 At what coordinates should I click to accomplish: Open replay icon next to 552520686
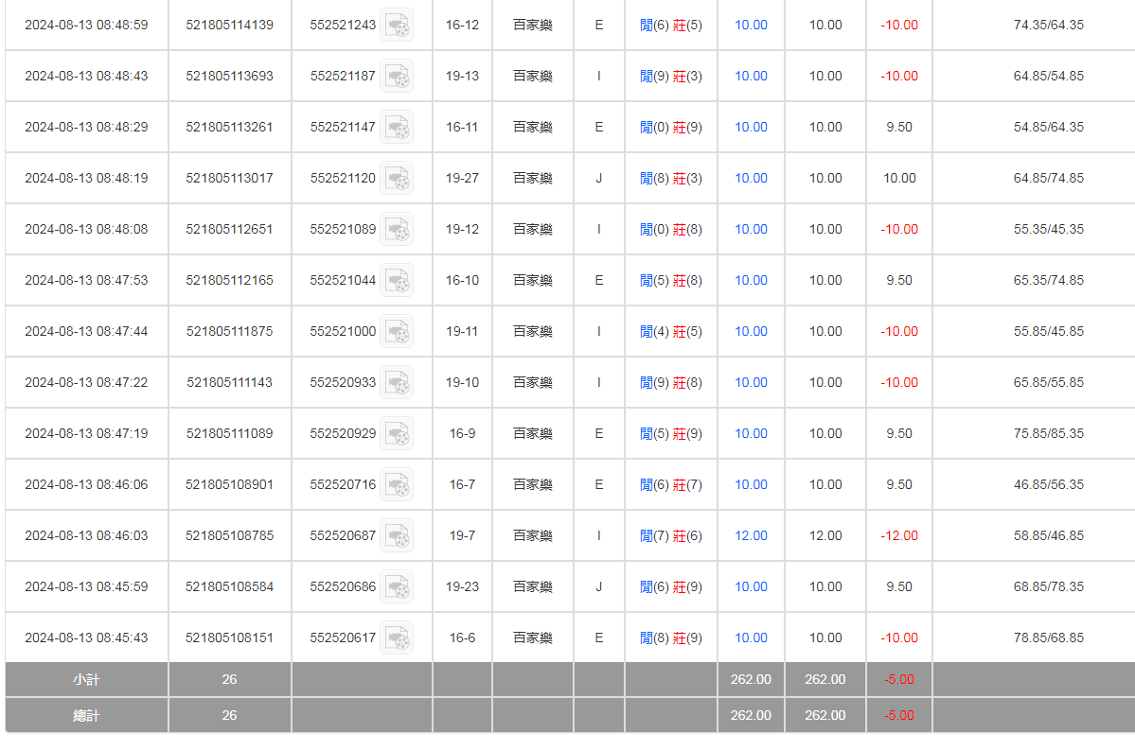[397, 587]
